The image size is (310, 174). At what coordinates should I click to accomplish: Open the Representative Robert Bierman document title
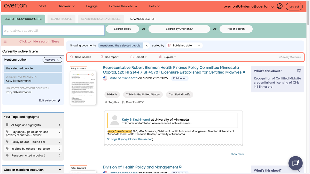172,70
